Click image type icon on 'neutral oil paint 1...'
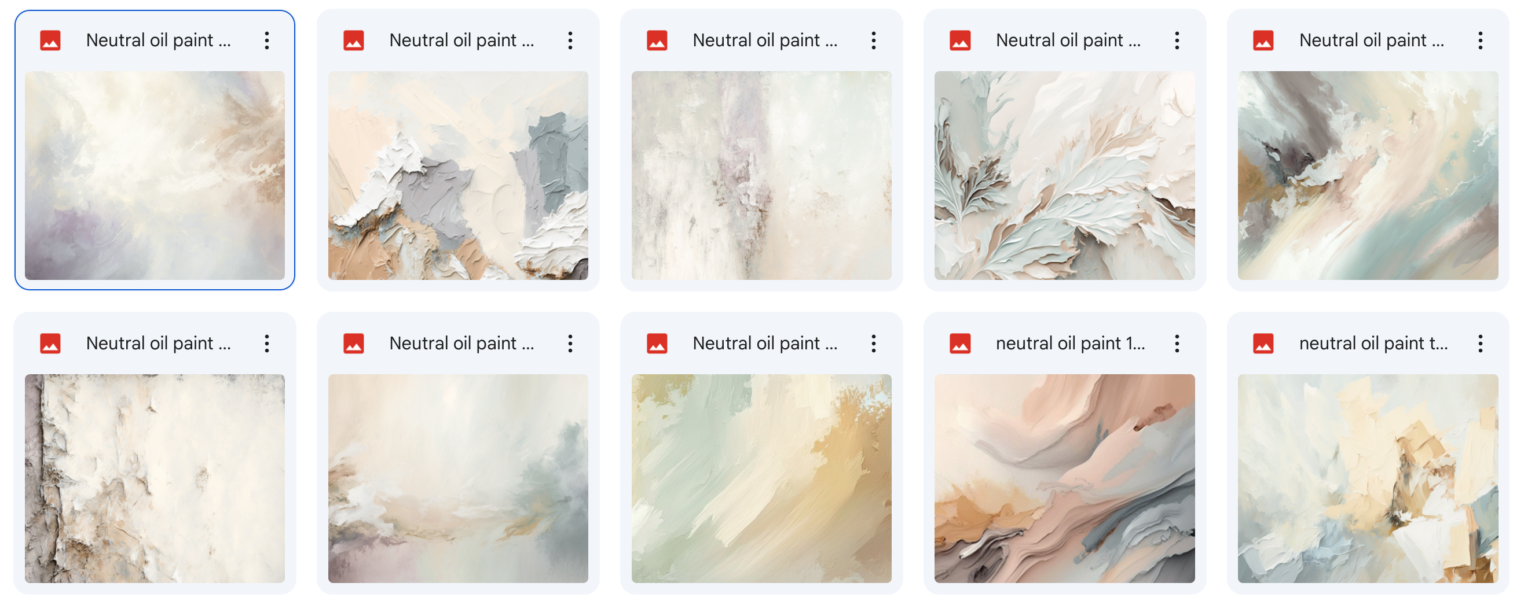1524x605 pixels. pyautogui.click(x=960, y=343)
